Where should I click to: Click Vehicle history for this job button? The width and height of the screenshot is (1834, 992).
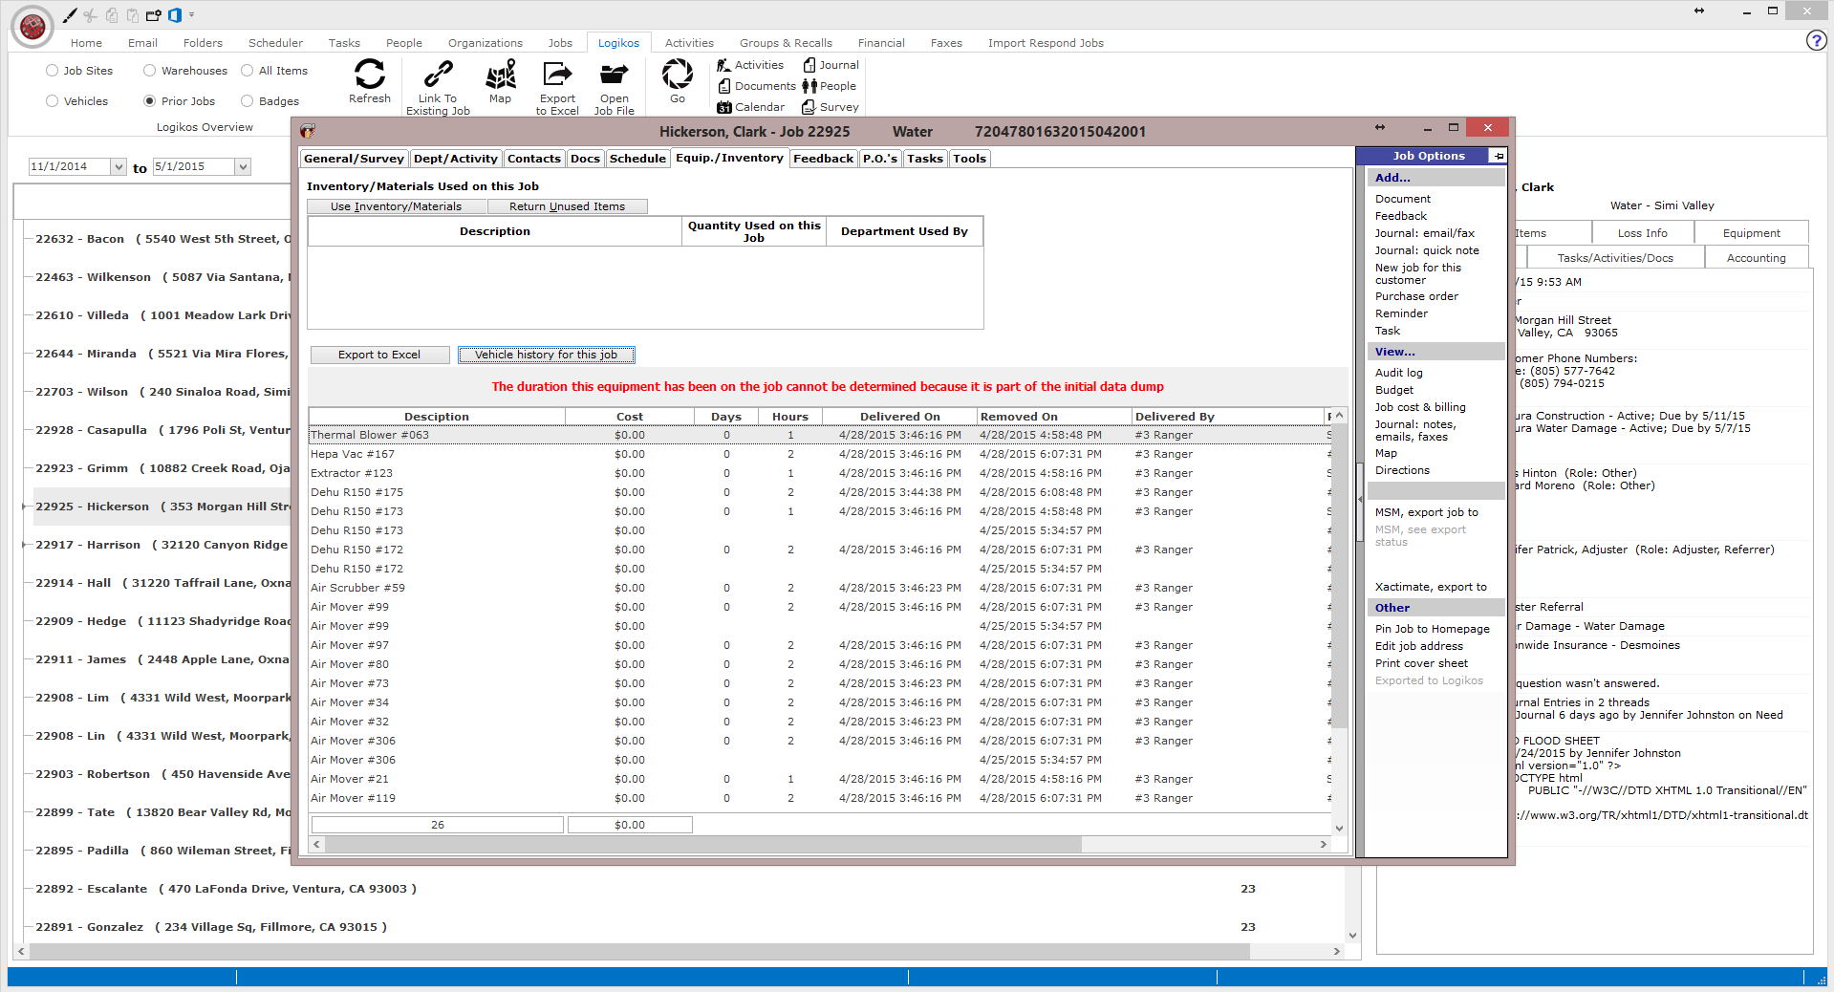pyautogui.click(x=547, y=355)
